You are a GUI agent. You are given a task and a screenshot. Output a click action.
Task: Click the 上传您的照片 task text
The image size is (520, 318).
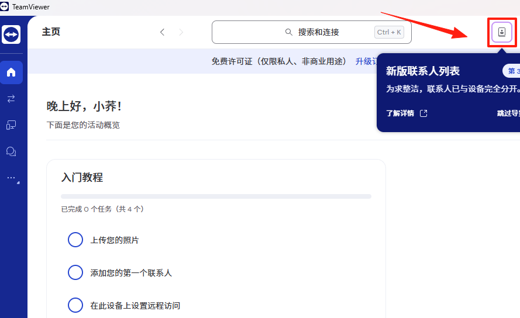tap(115, 240)
